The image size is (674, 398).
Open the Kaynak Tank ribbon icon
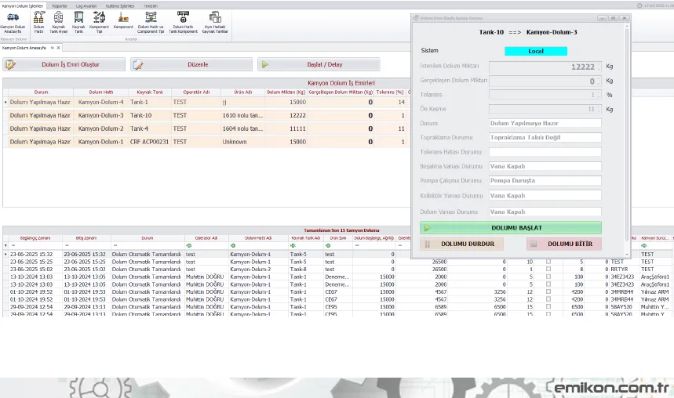click(78, 22)
